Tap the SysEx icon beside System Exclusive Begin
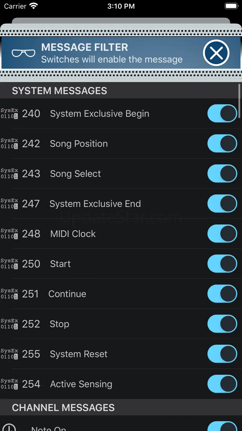This screenshot has width=242, height=431. tap(9, 113)
